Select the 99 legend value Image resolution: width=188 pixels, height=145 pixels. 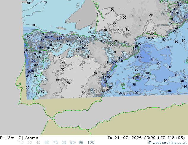click(81, 143)
